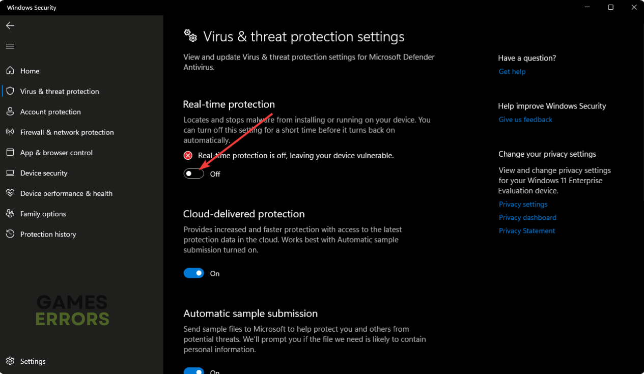
Task: Select the Virus & threat protection shield icon
Action: pyautogui.click(x=10, y=91)
